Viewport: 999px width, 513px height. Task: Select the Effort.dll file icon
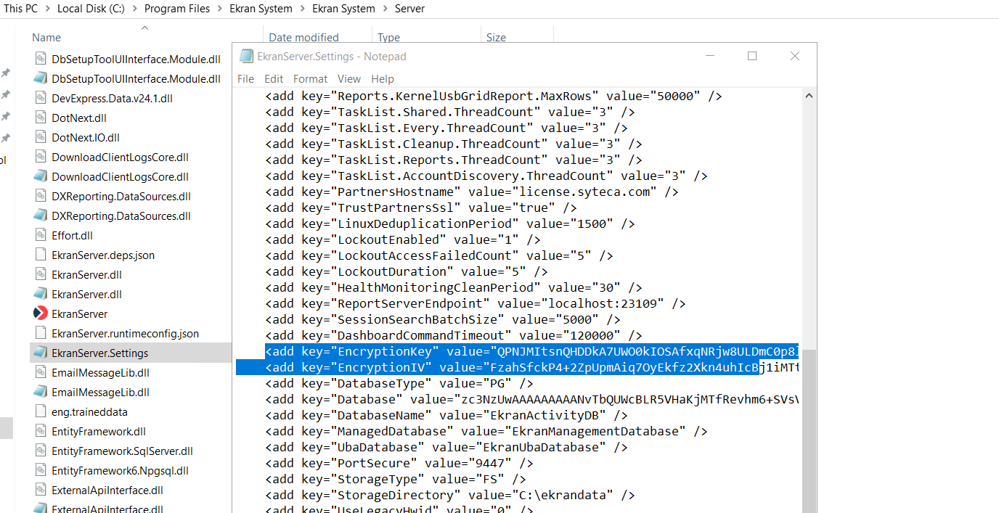[40, 235]
